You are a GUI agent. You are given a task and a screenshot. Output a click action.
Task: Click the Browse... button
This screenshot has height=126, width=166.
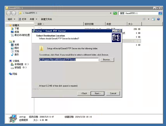(107, 60)
